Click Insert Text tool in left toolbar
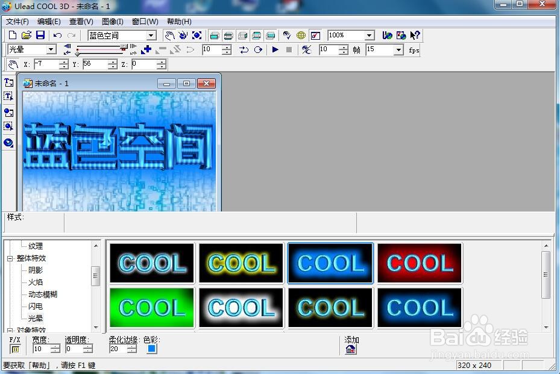The image size is (560, 374). tap(8, 83)
